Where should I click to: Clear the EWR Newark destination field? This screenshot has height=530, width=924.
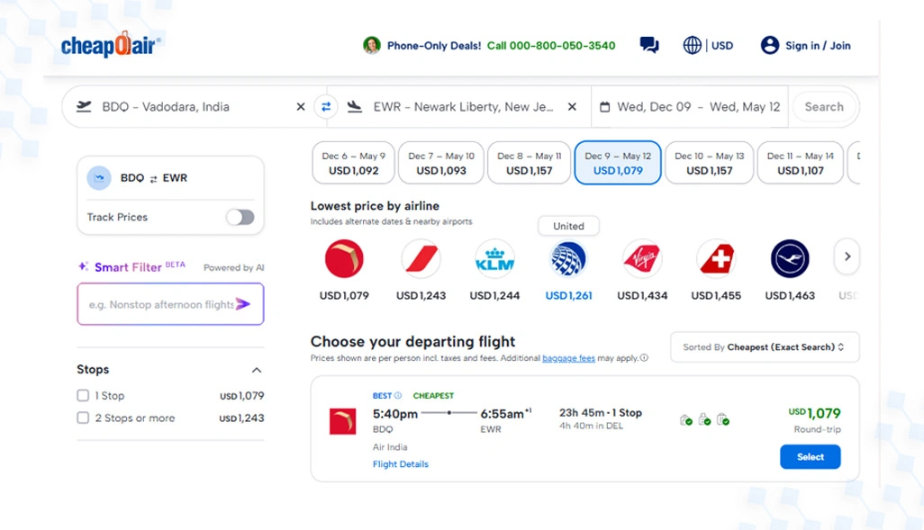pos(572,106)
